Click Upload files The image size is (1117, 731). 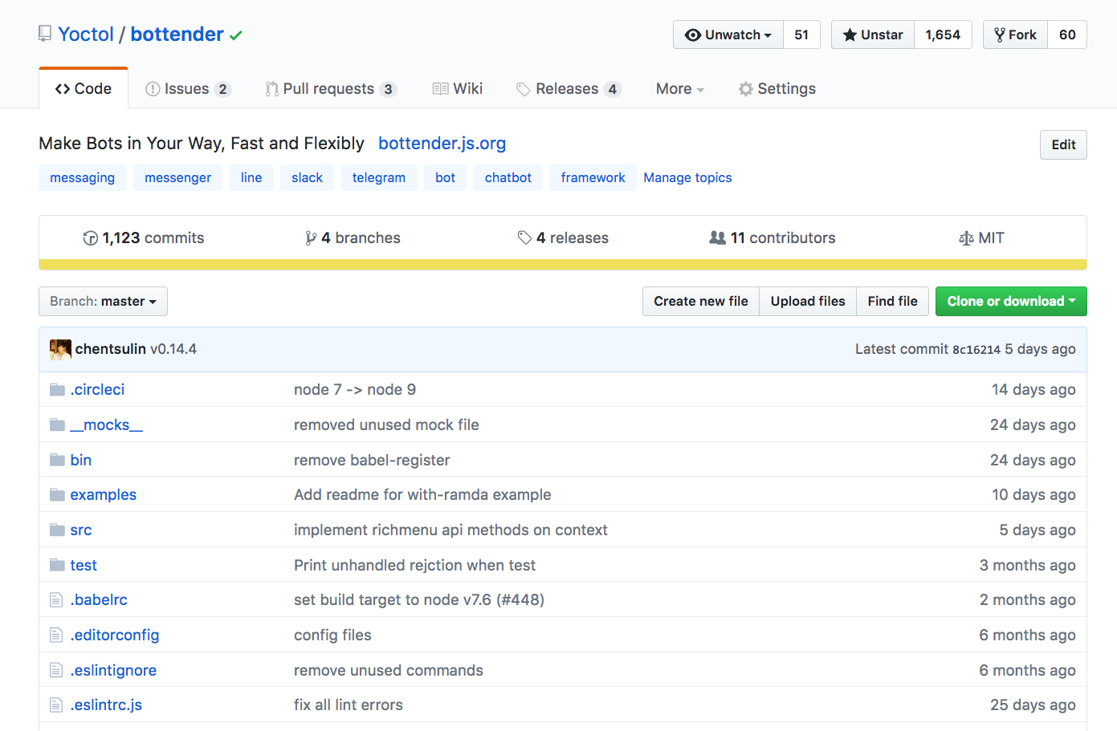pyautogui.click(x=808, y=301)
